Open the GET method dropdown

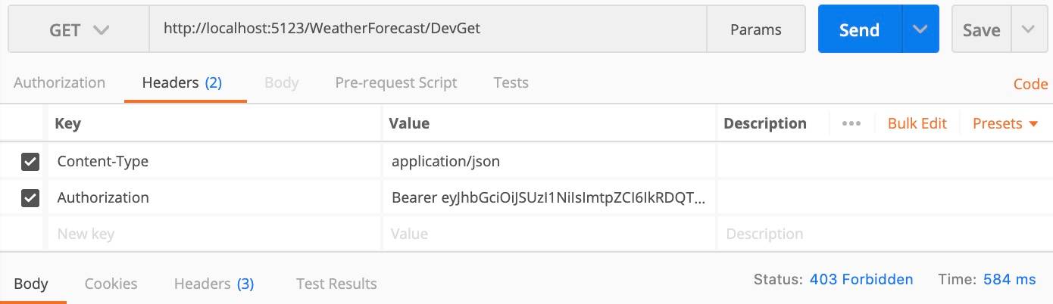coord(79,30)
